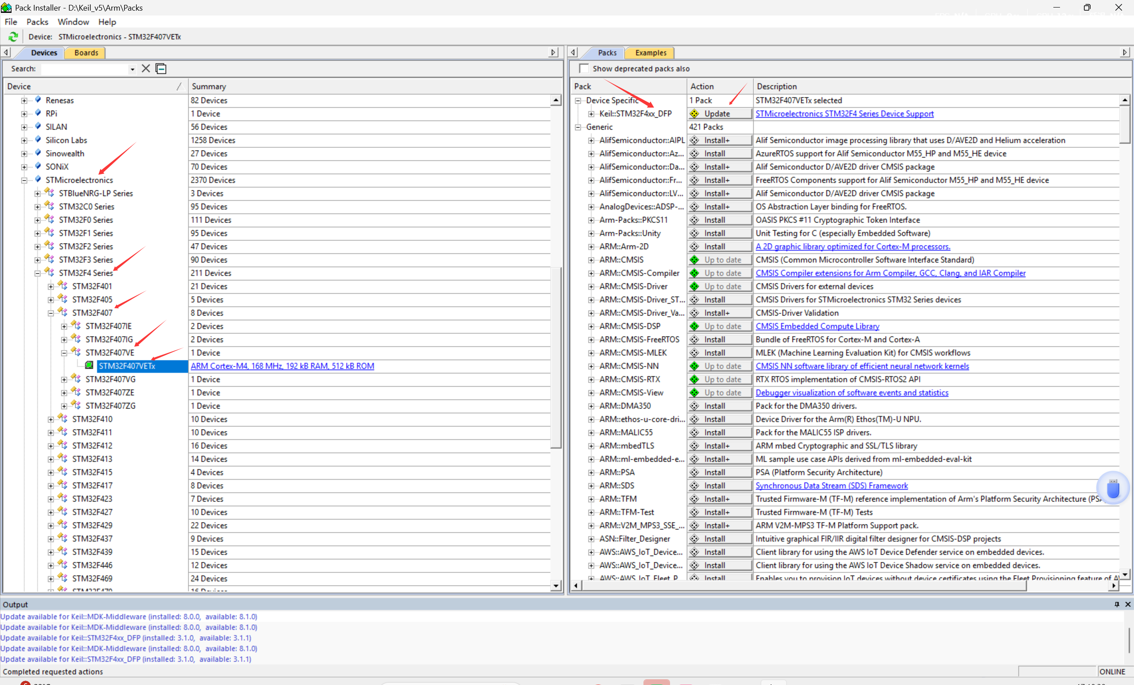Open STMicroelectronics STM32F4 Series Device Support link
Image resolution: width=1134 pixels, height=685 pixels.
tap(844, 113)
